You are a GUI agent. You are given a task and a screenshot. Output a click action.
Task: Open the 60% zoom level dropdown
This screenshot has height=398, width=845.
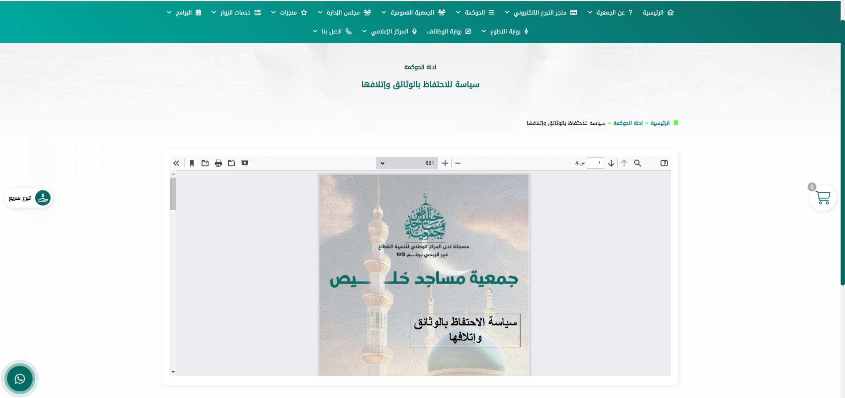[407, 163]
